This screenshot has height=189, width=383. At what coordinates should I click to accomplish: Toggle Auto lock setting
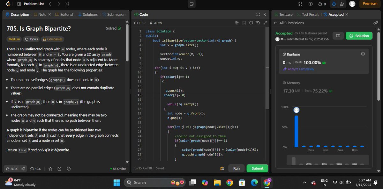(x=156, y=23)
